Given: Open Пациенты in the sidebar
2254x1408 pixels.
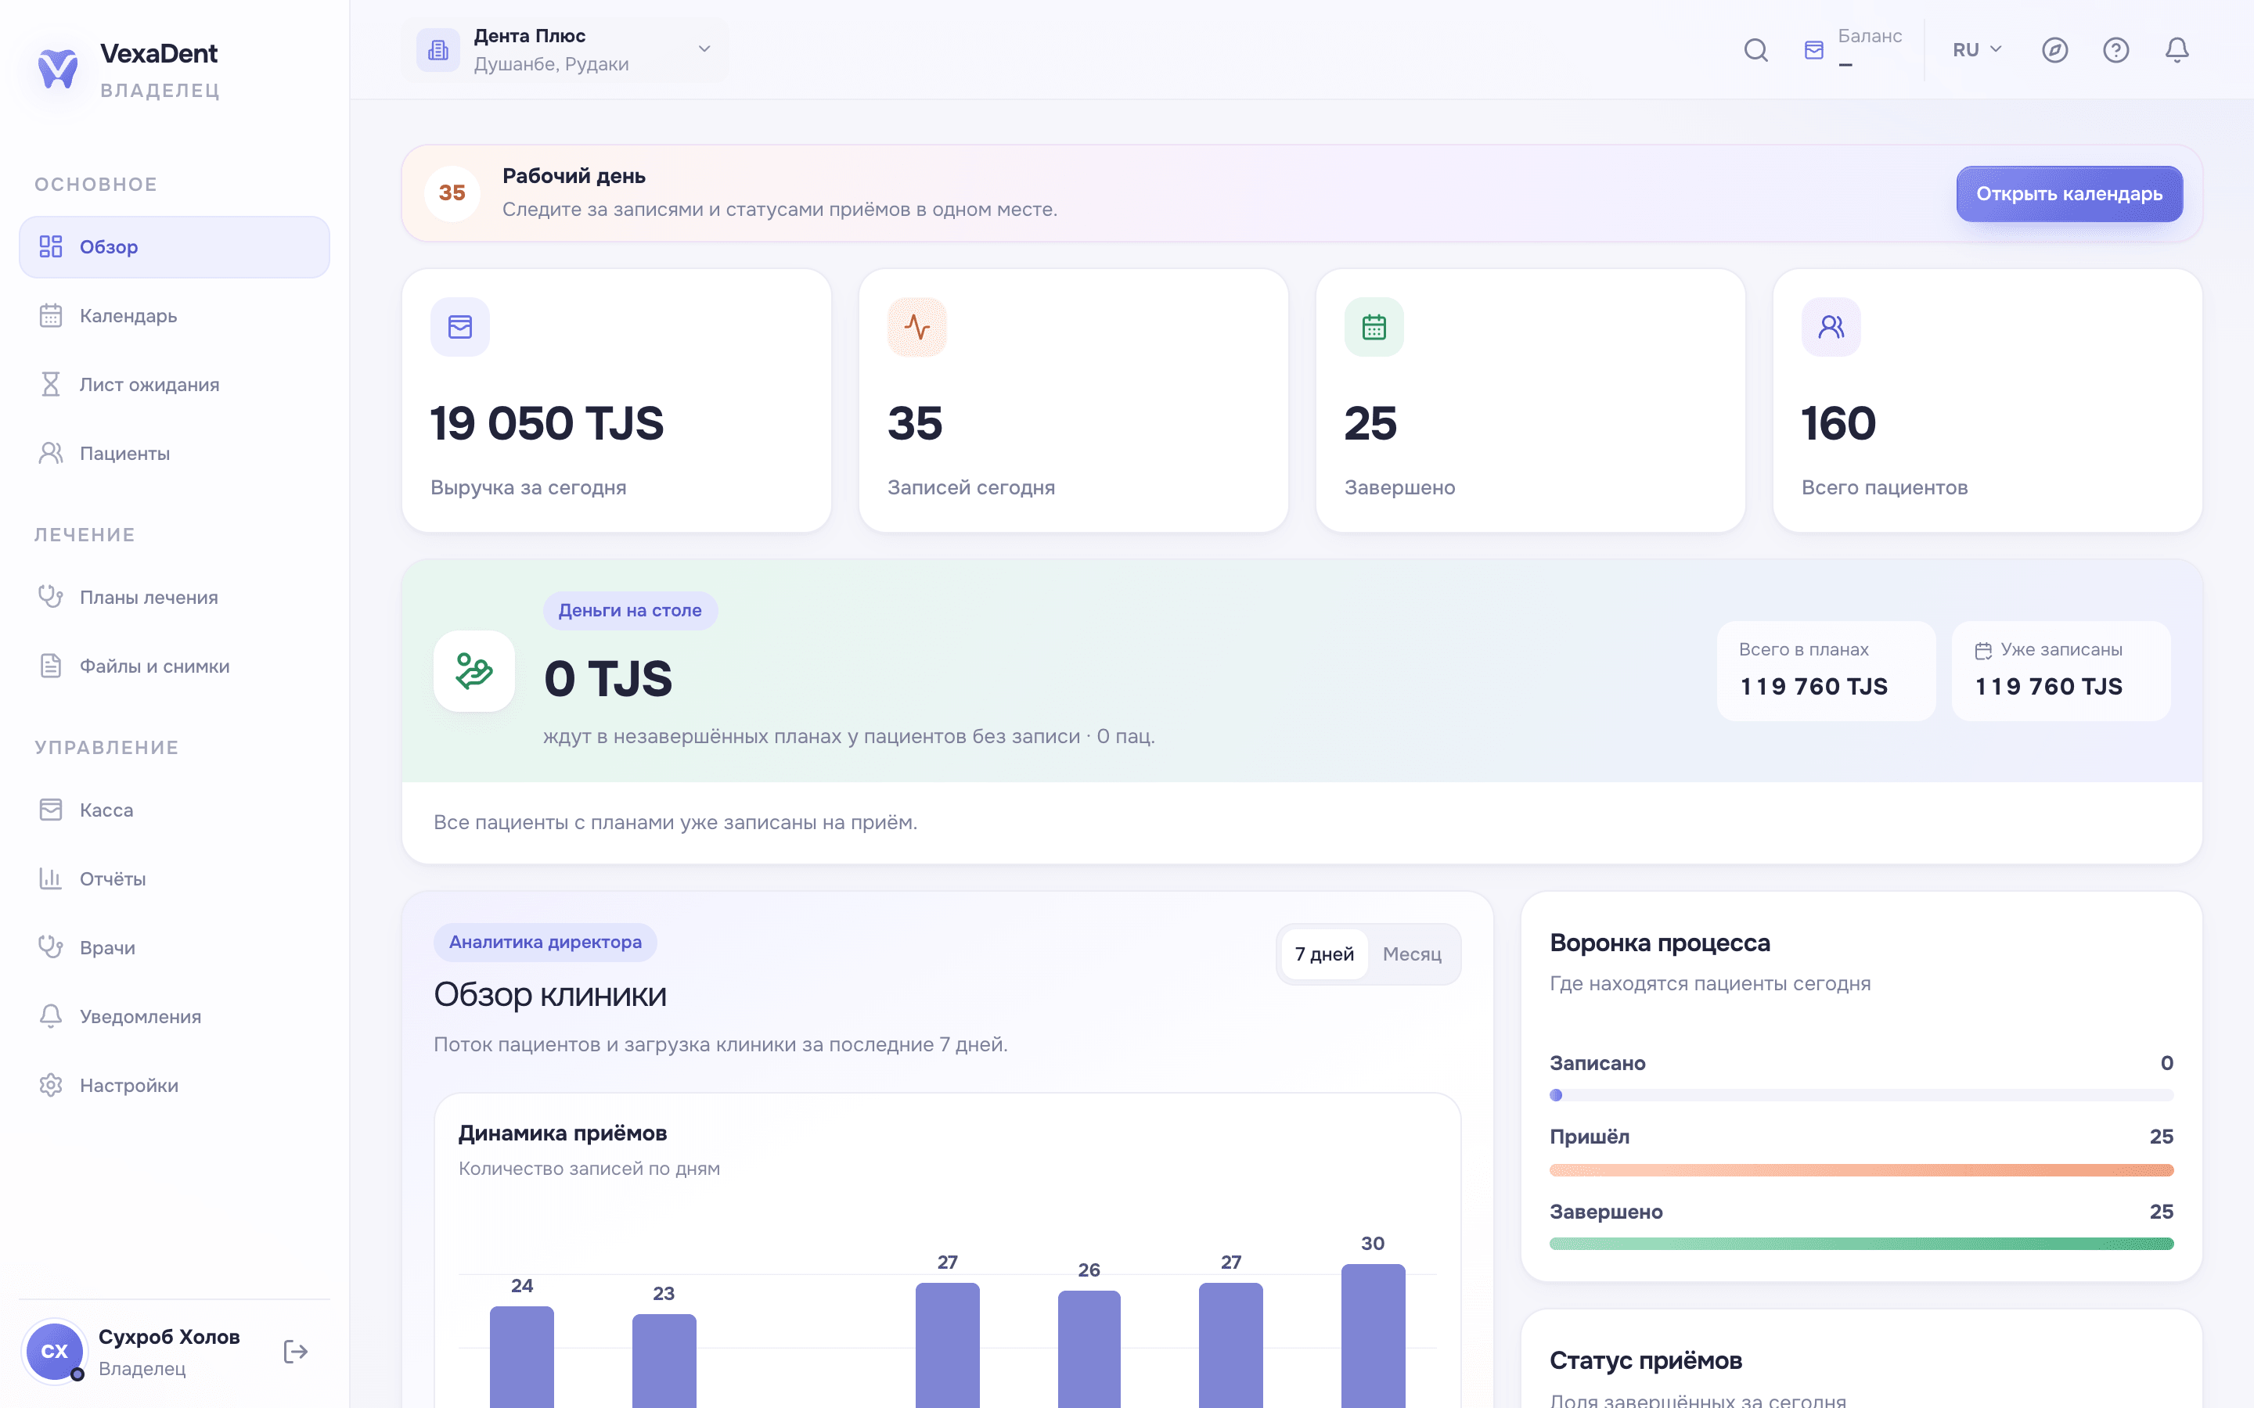Looking at the screenshot, I should [x=175, y=454].
